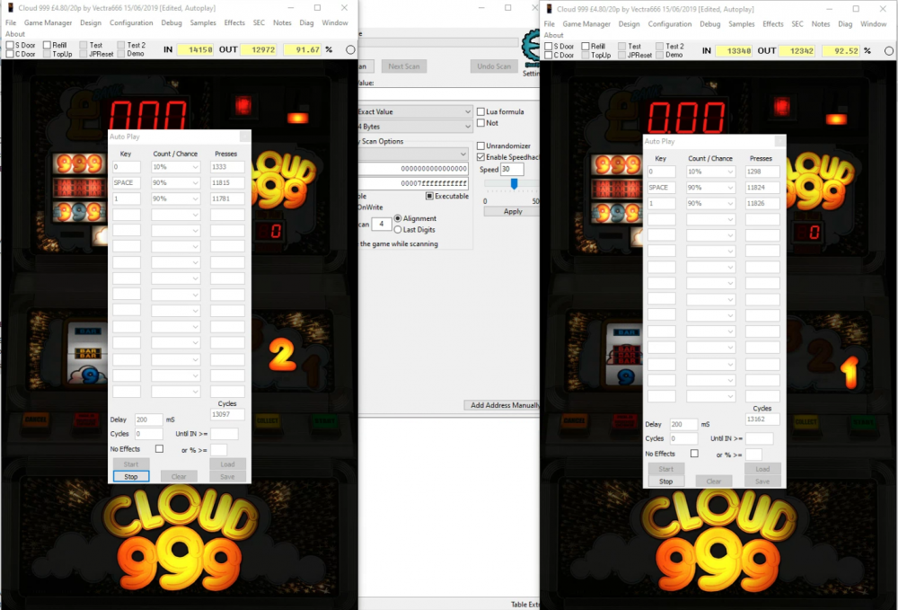Click the speedhack speed slider handle

514,183
